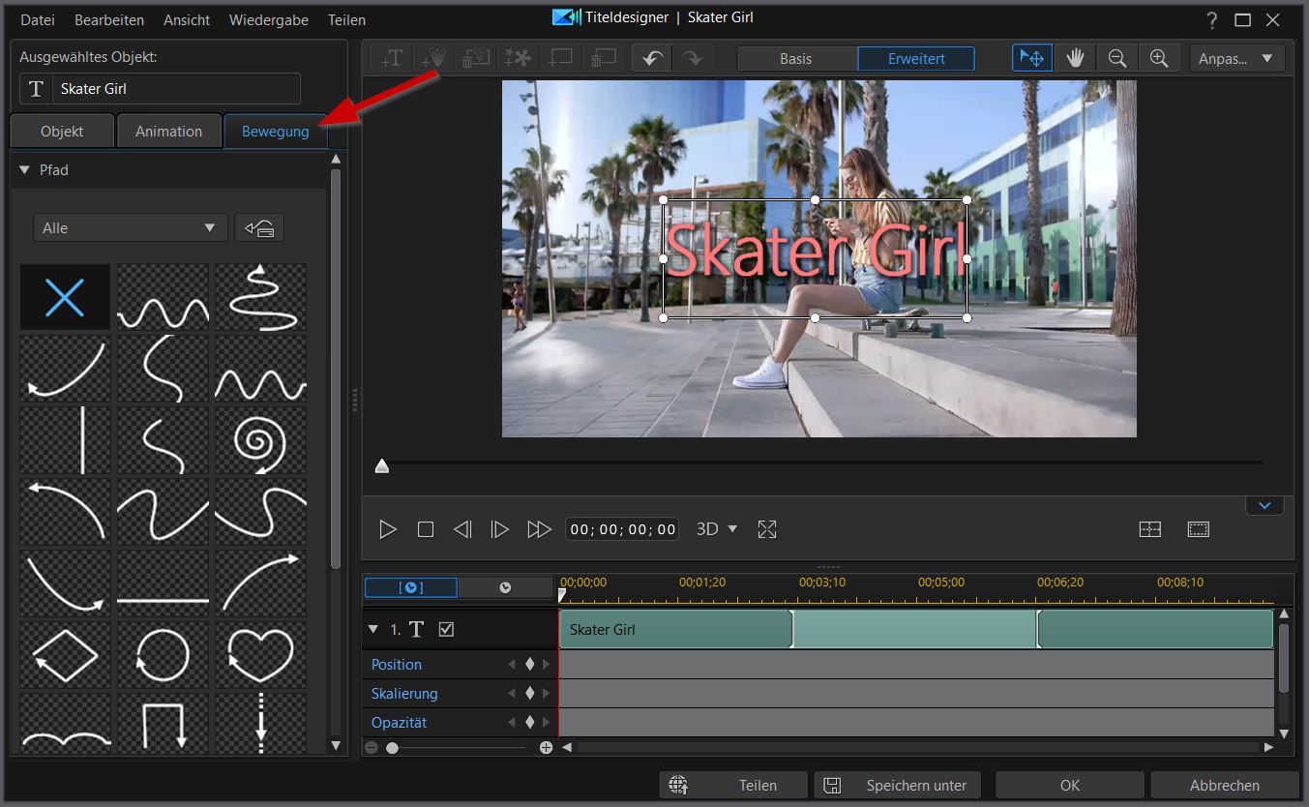The width and height of the screenshot is (1309, 807).
Task: Choose the heart-shaped motion path
Action: [x=260, y=655]
